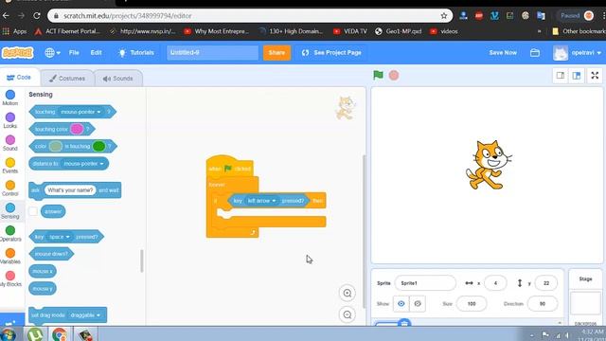Open the Looks blocks category
Viewport: 606px width, 341px height.
[x=10, y=120]
